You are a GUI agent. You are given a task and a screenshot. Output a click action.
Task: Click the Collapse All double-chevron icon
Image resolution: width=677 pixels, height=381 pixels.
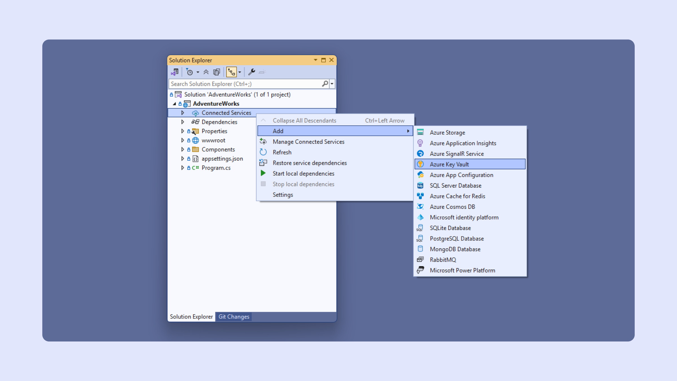click(206, 72)
